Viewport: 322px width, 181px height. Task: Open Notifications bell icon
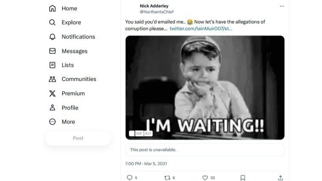pos(52,37)
